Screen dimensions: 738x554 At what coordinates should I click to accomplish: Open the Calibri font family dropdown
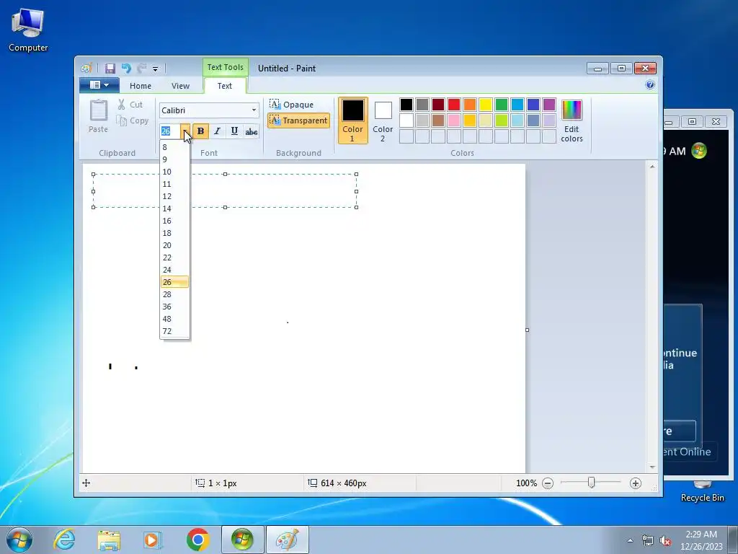pos(254,110)
